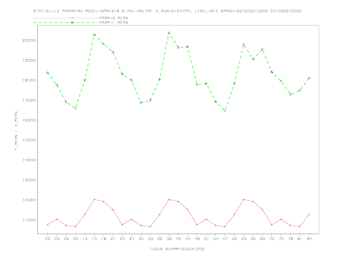The height and width of the screenshot is (260, 337).
Task: Click the O_MEAN peak marker at hour 63
Action: pyautogui.click(x=244, y=199)
